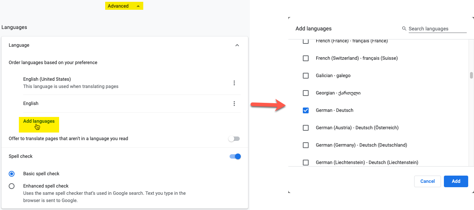Collapse the Language section chevron
This screenshot has width=474, height=210.
tap(237, 45)
